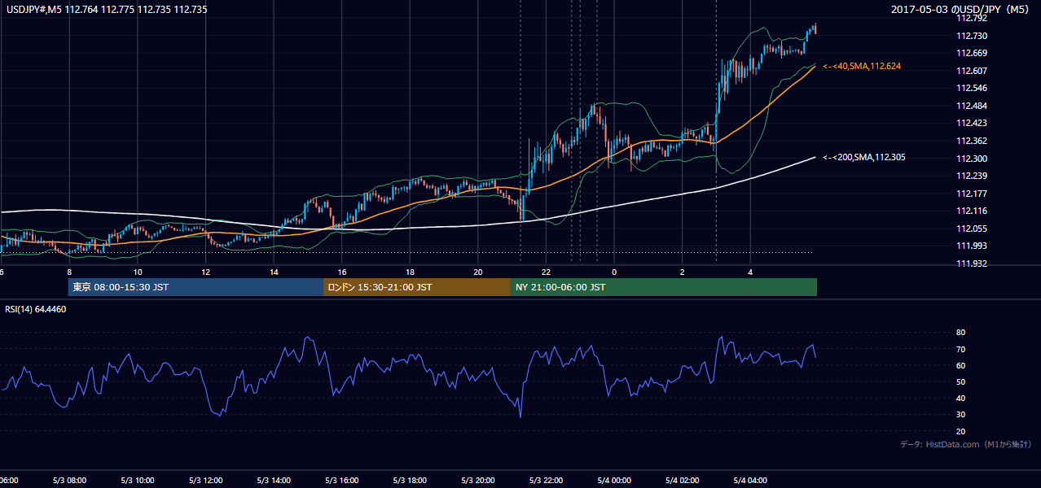Click price axis label 111.932
Image resolution: width=1041 pixels, height=488 pixels.
(x=972, y=264)
